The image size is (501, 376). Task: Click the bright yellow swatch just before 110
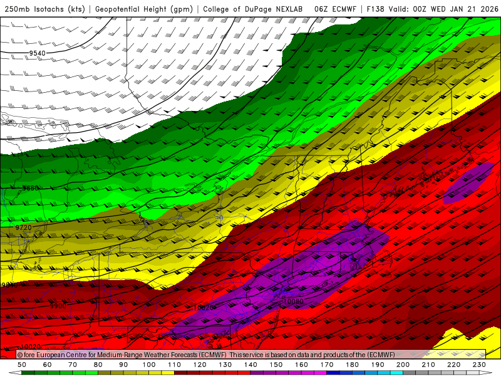(168, 373)
